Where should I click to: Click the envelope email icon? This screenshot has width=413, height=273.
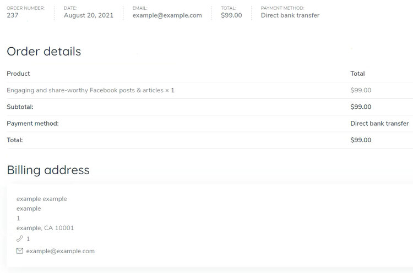(x=20, y=250)
